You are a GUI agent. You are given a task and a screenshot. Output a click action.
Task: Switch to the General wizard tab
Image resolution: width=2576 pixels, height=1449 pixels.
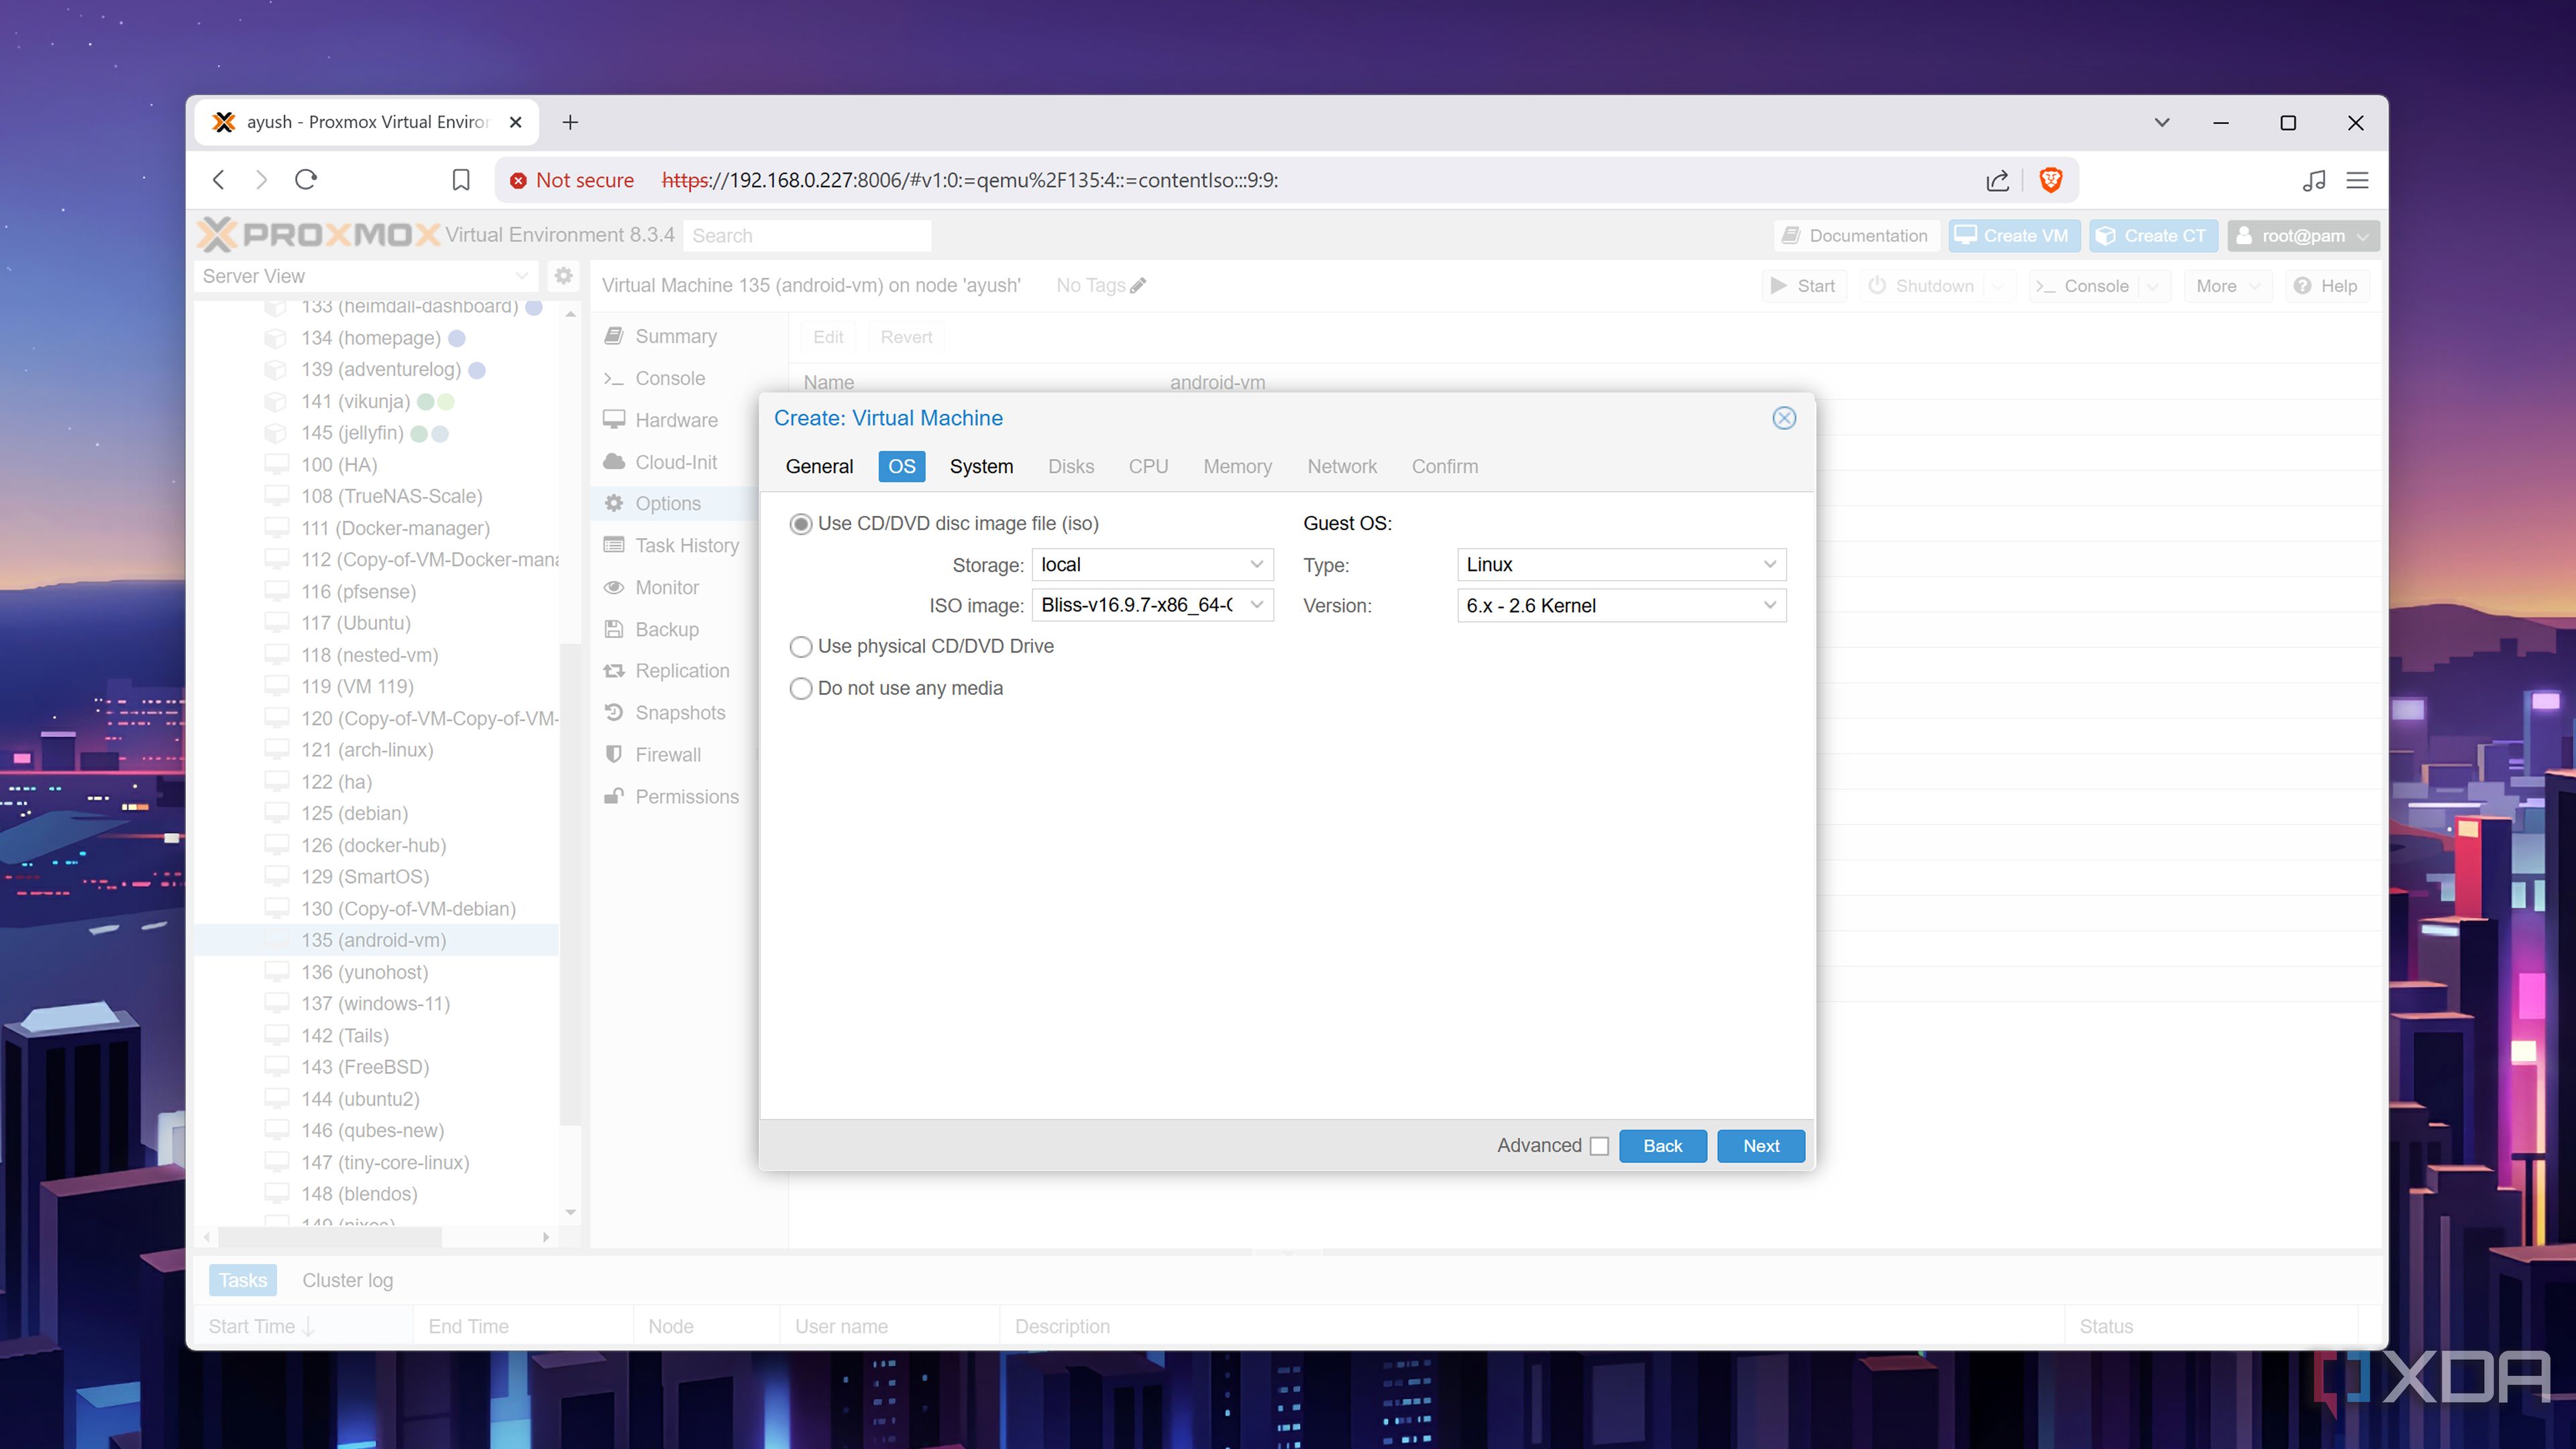coord(819,467)
